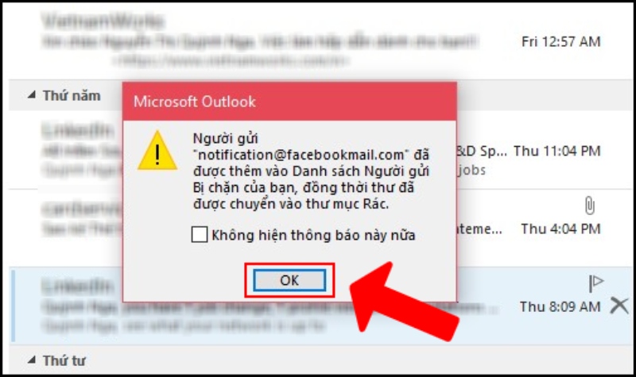Click the 'Thứ năm' group label text
The image size is (636, 377).
pyautogui.click(x=72, y=95)
